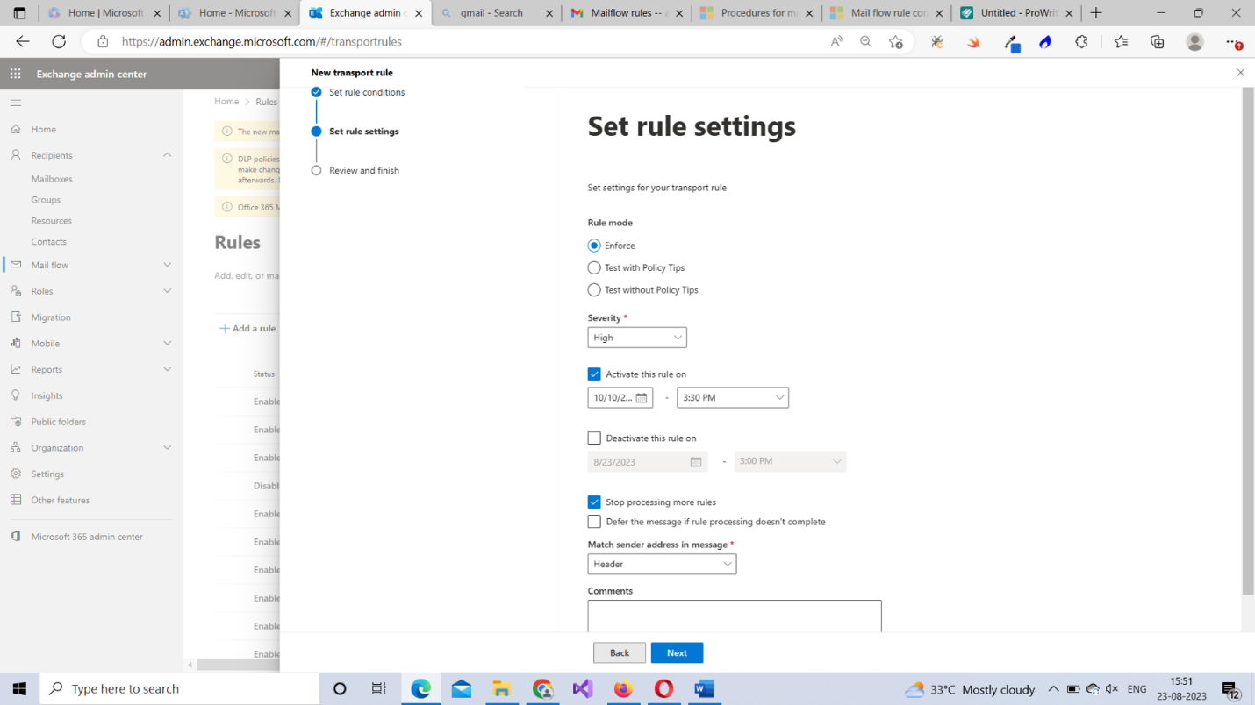The width and height of the screenshot is (1255, 705).
Task: Launch Word from the taskbar
Action: tap(704, 689)
